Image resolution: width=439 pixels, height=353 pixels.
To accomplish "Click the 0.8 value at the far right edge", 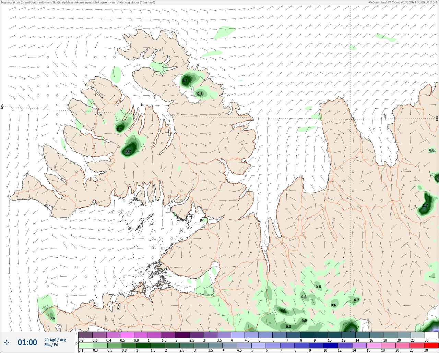I will (432, 150).
